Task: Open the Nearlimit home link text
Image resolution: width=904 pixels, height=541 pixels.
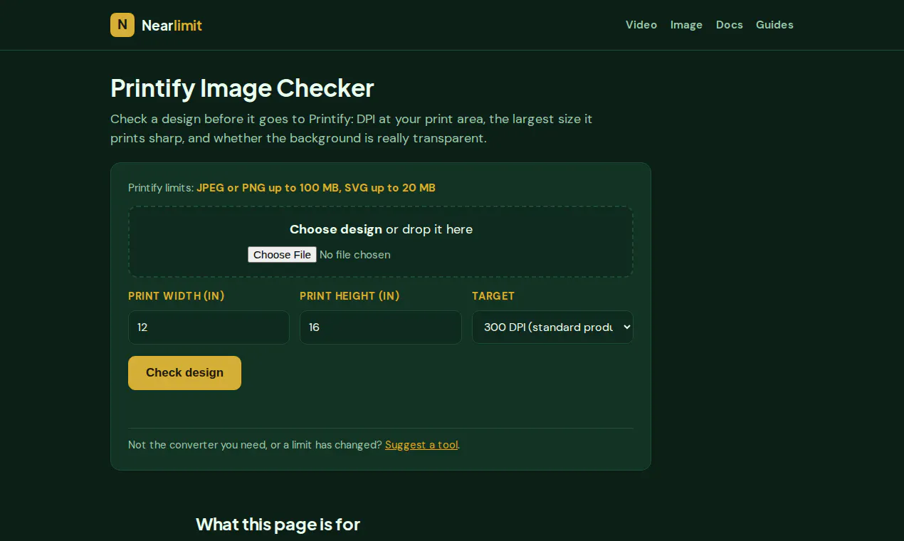Action: [x=172, y=26]
